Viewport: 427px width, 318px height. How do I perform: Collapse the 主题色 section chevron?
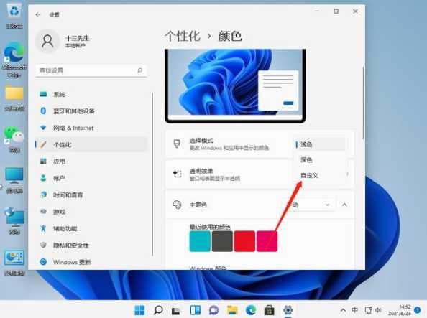pyautogui.click(x=344, y=205)
